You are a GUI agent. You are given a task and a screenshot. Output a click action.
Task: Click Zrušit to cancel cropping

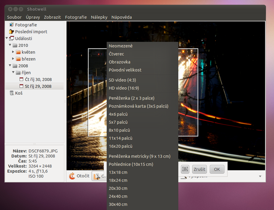click(x=199, y=169)
